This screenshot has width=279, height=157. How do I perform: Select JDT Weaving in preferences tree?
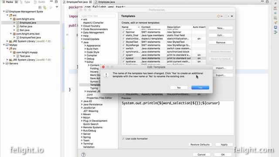(x=91, y=111)
